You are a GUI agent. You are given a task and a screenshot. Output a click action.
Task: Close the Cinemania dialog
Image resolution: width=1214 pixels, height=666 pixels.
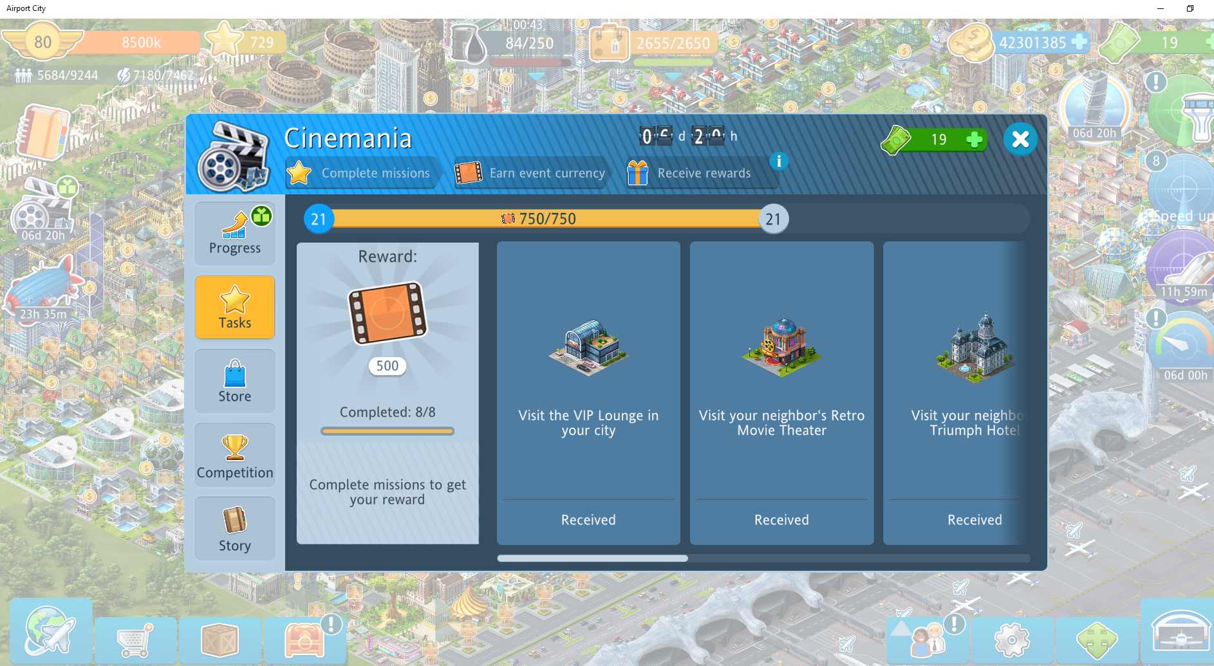coord(1020,139)
